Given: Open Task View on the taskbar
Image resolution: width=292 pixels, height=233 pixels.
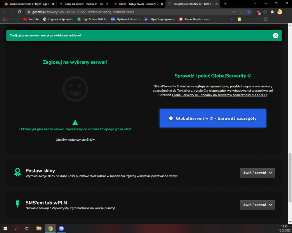Looking at the screenshot, I should (x=27, y=228).
